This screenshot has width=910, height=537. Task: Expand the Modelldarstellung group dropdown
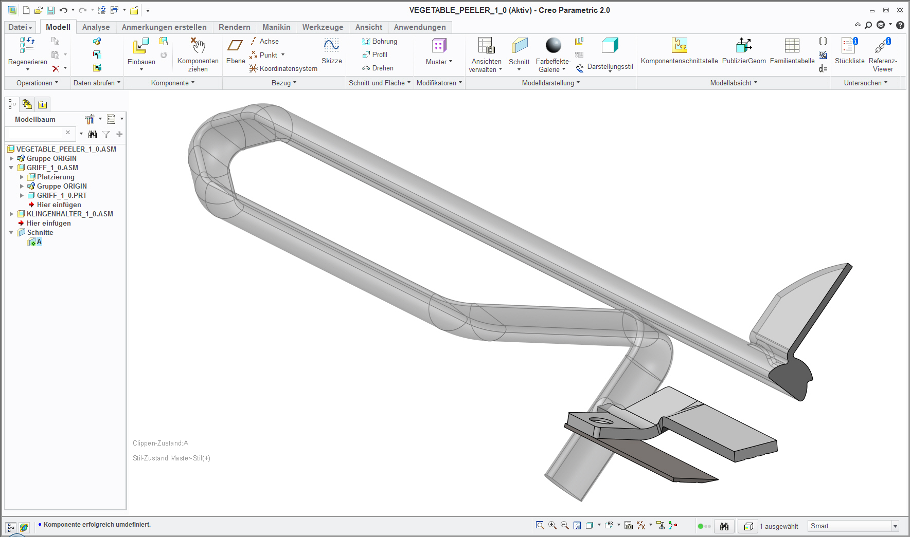pos(551,83)
